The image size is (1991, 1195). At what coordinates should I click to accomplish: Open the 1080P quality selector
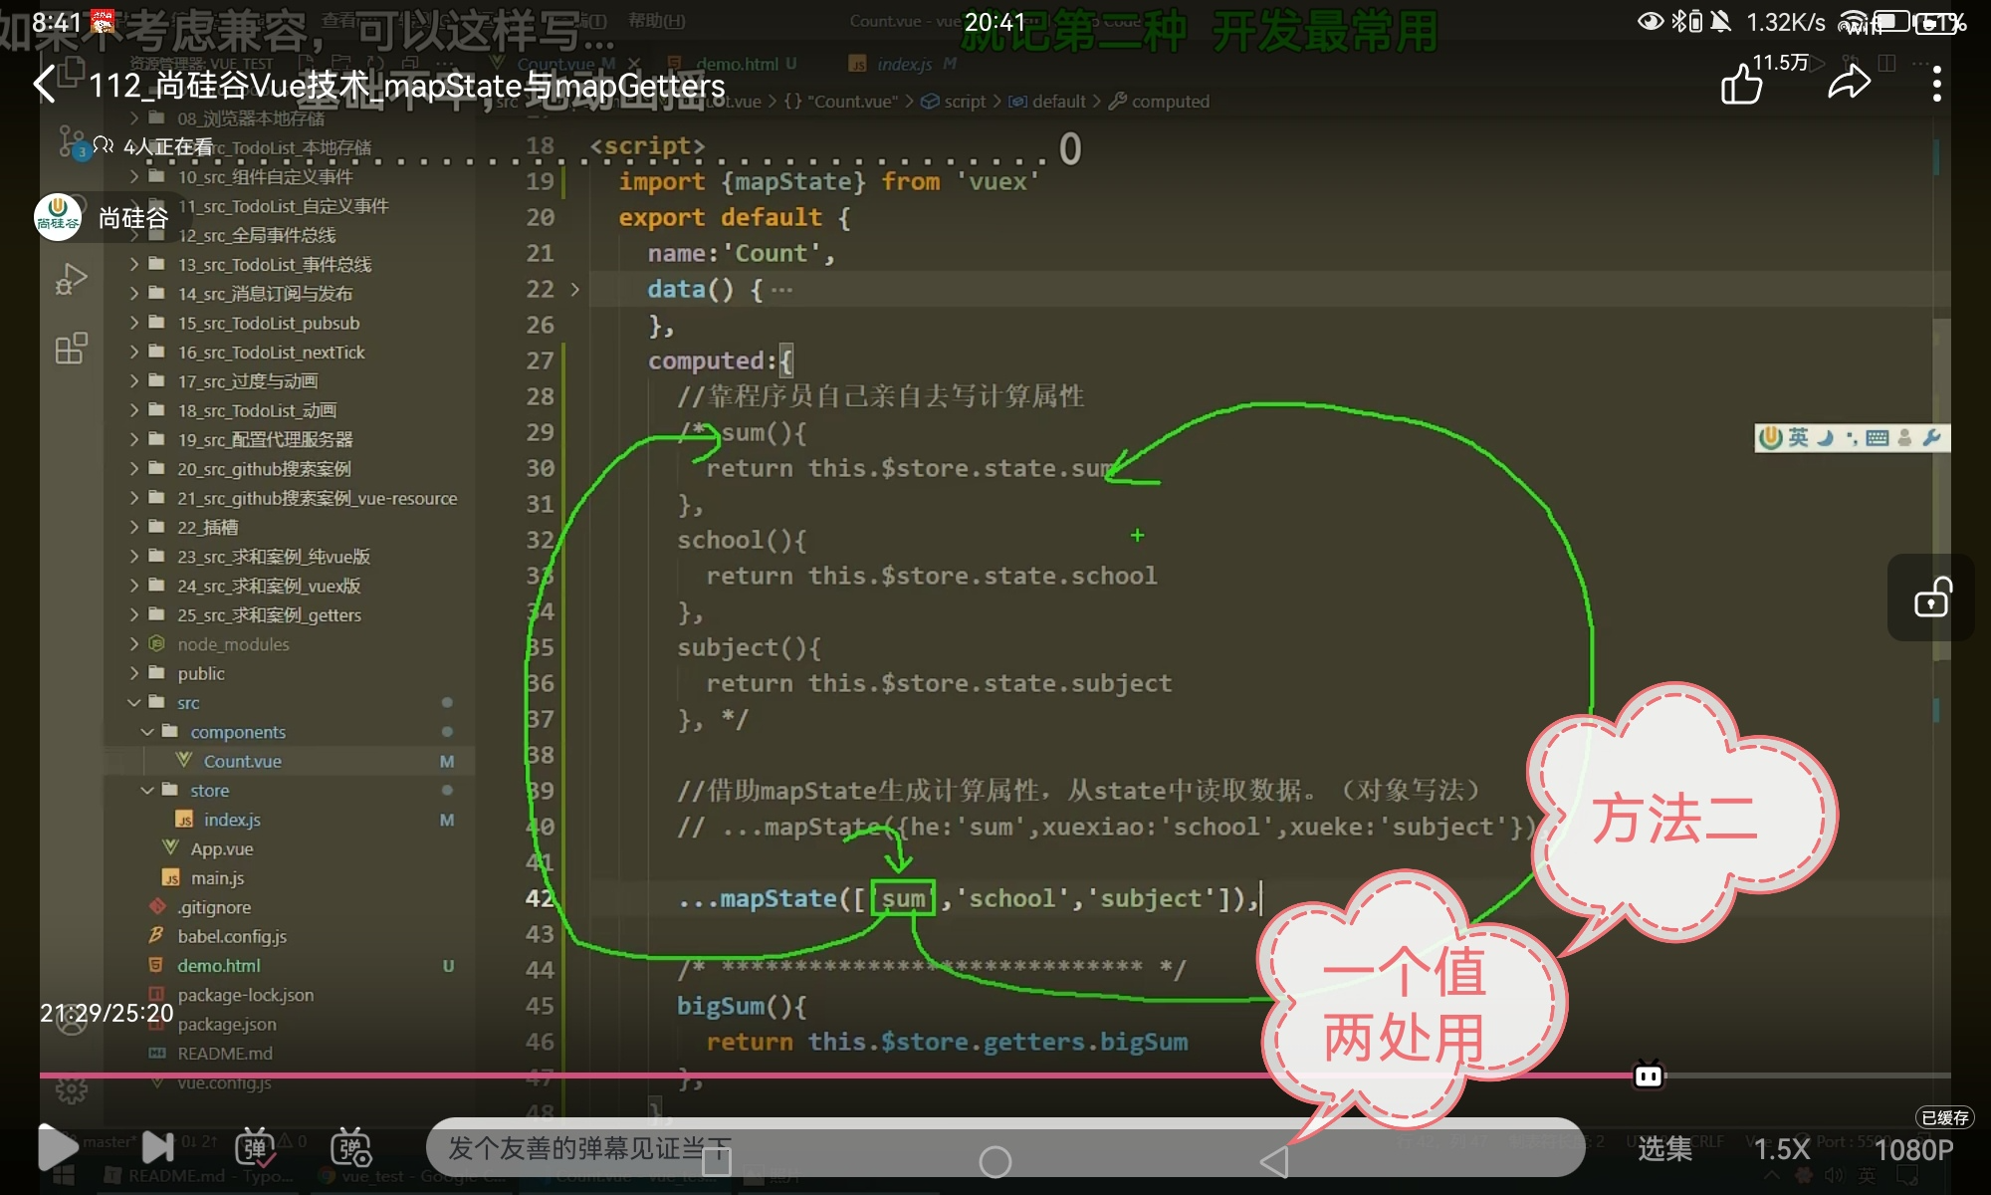click(1913, 1149)
